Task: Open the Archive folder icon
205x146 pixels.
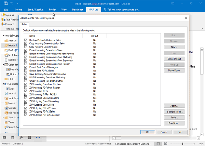Action: coord(6,41)
